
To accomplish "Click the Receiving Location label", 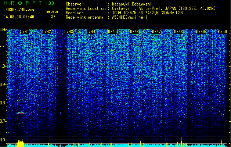I will point(86,8).
